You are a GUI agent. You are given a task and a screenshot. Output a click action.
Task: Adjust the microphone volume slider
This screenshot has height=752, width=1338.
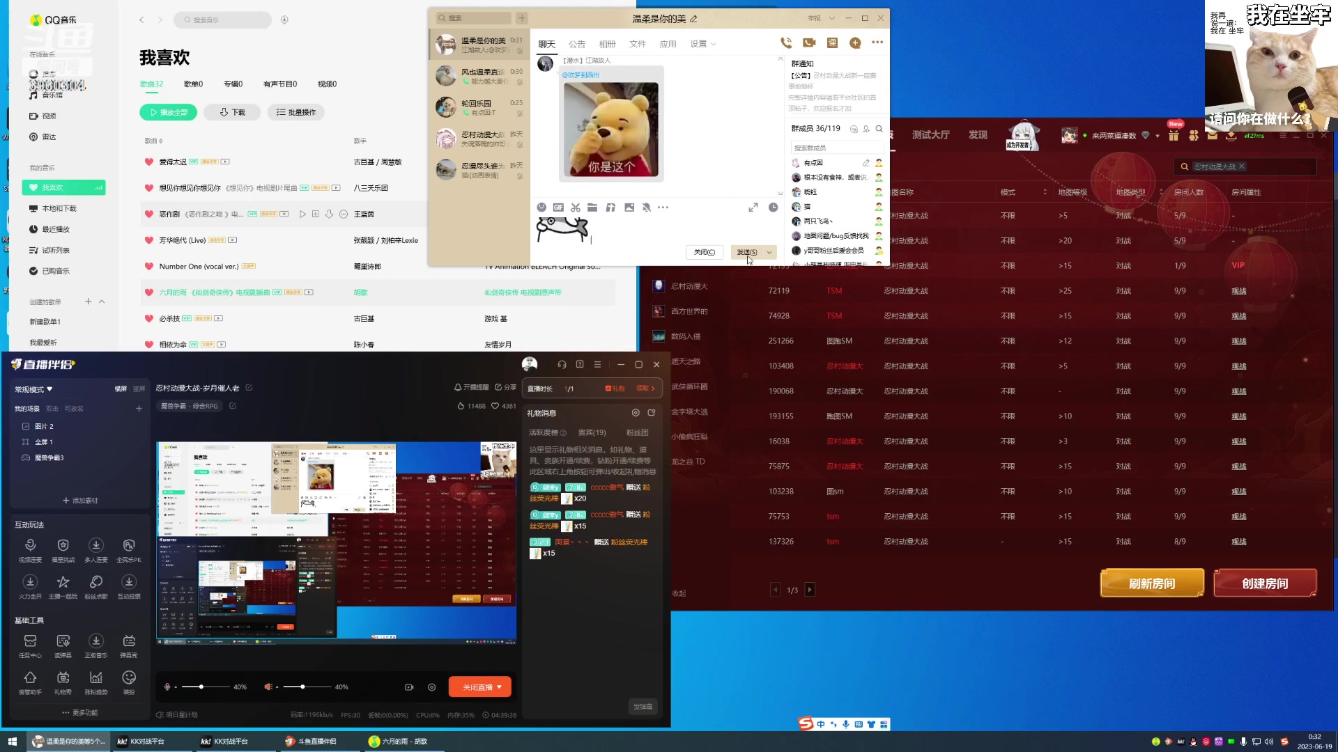206,687
